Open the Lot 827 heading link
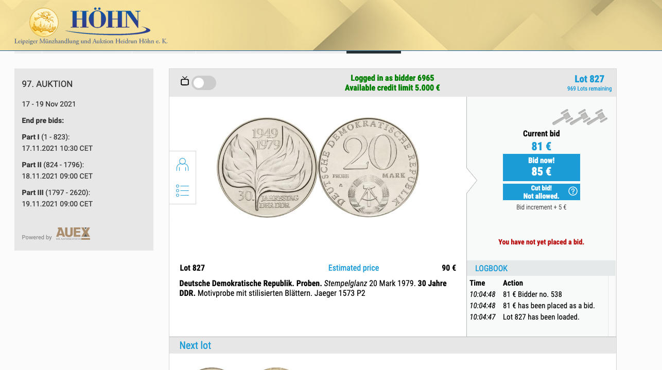Screen dimensions: 662x370 (x=589, y=79)
